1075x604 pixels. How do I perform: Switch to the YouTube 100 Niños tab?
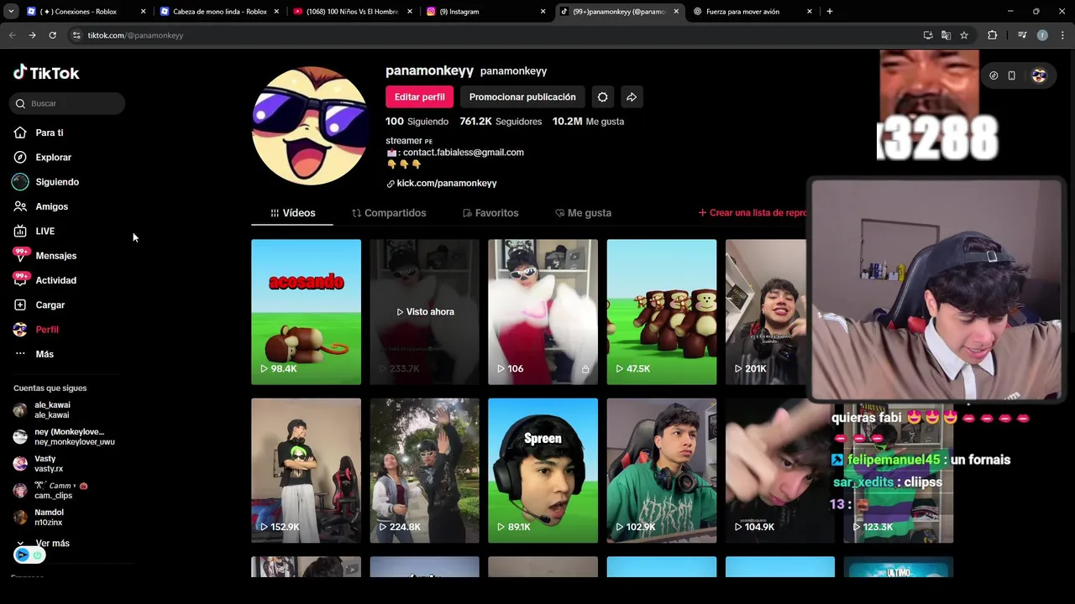pyautogui.click(x=352, y=12)
